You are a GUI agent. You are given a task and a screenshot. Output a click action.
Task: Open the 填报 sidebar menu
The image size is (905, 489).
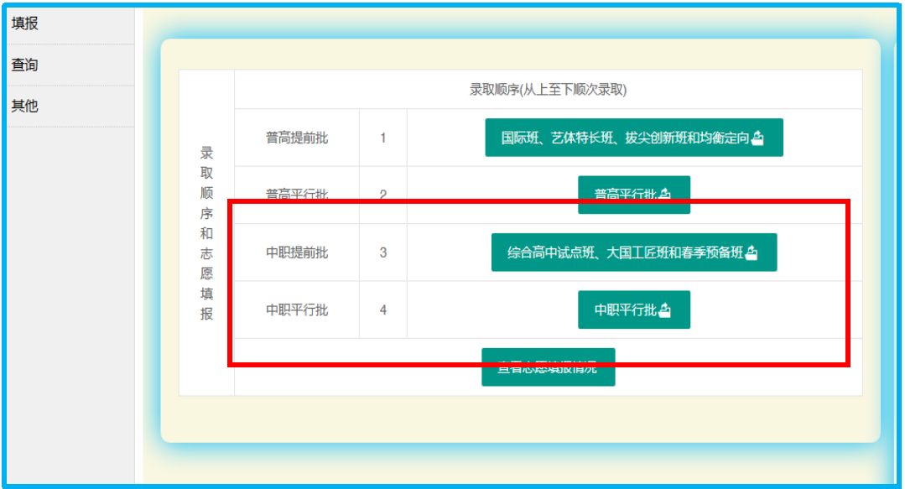click(25, 23)
